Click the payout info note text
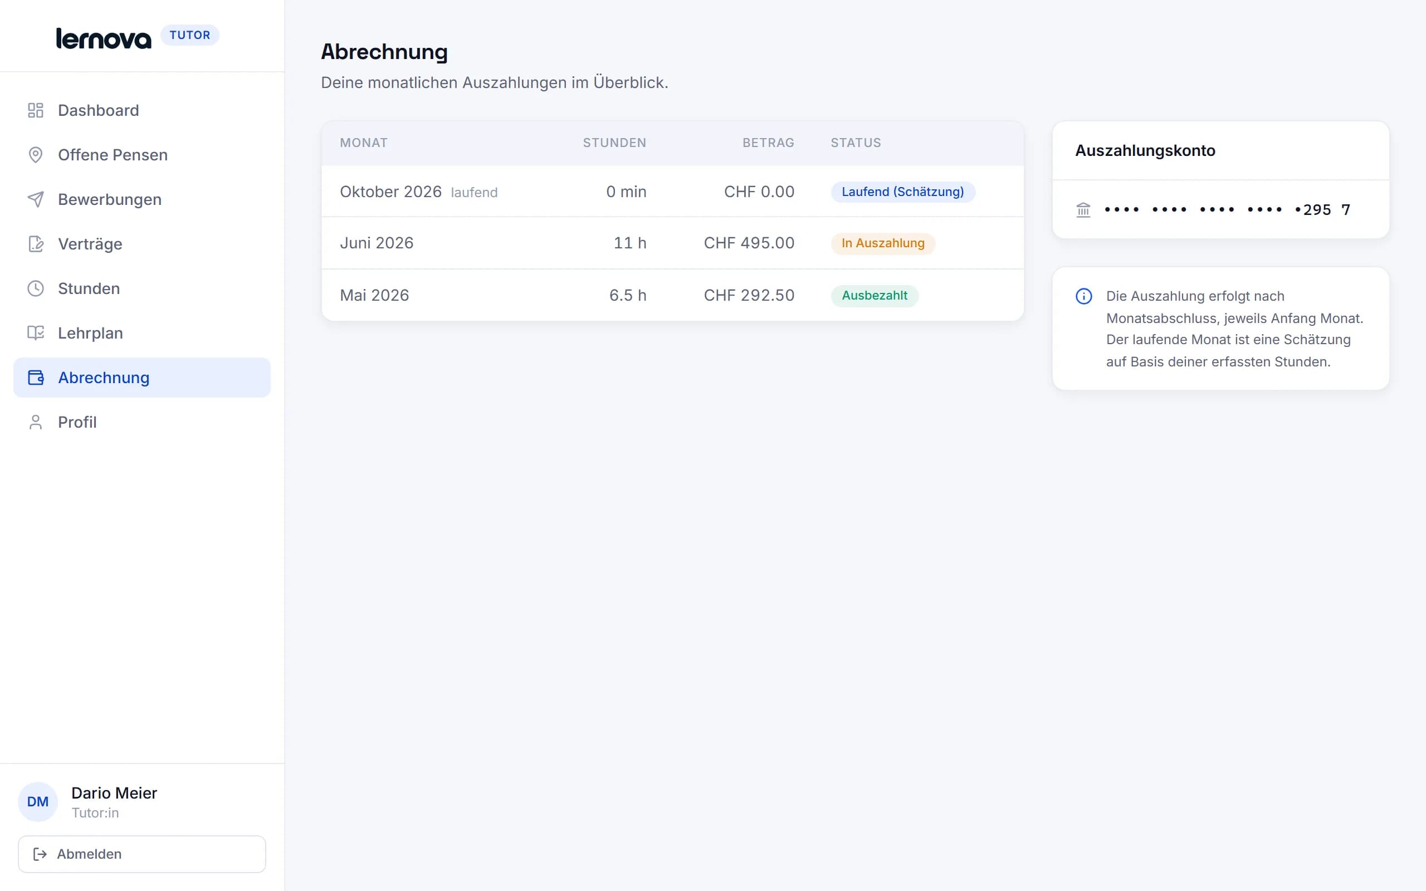 pos(1234,329)
